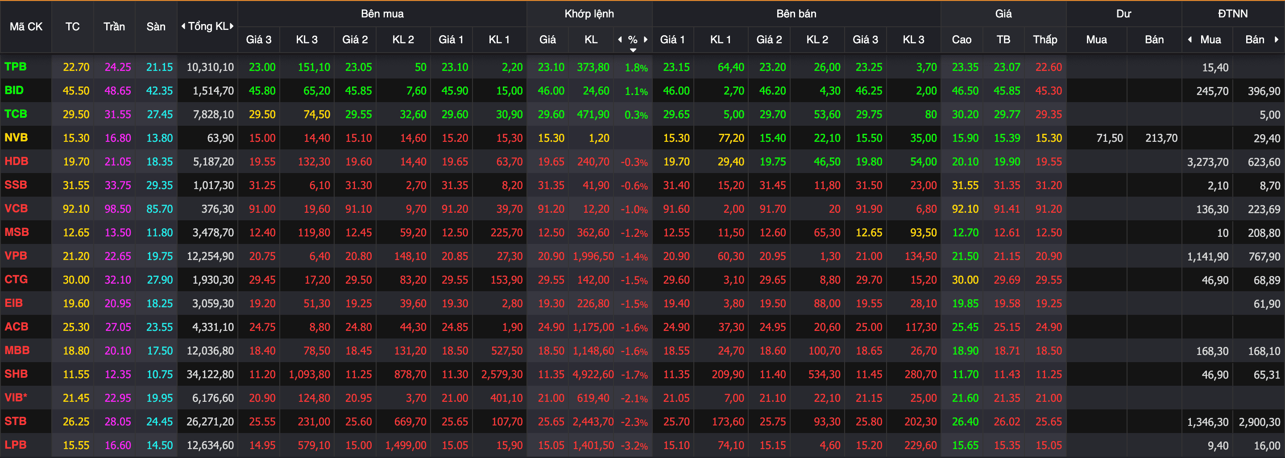Open MSB stock details
This screenshot has width=1285, height=458.
pos(17,232)
